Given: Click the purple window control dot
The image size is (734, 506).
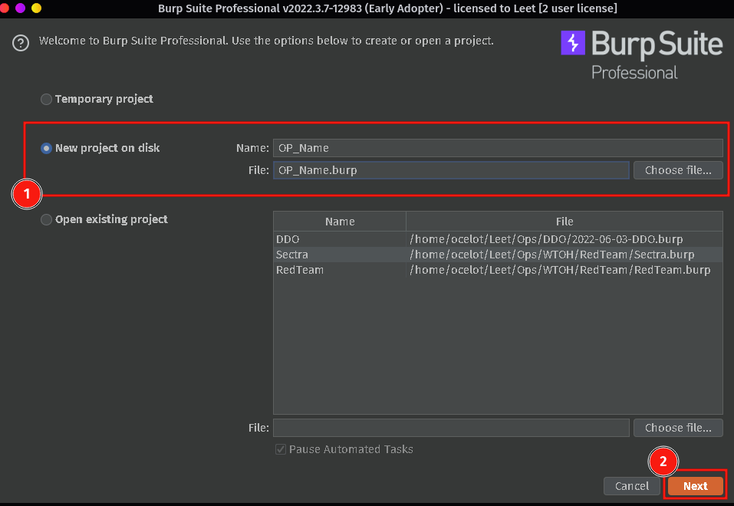Looking at the screenshot, I should click(x=20, y=8).
